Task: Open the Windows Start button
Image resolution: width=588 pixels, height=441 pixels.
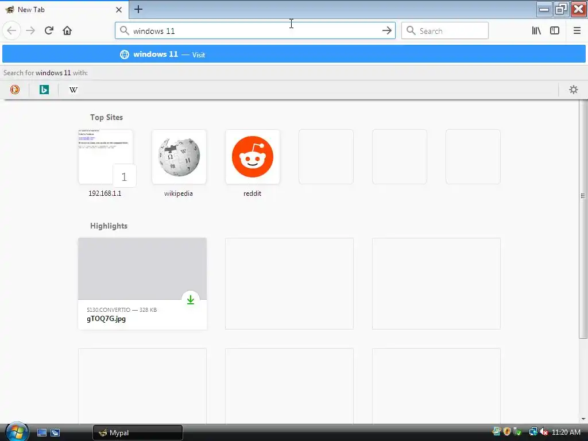Action: click(17, 432)
